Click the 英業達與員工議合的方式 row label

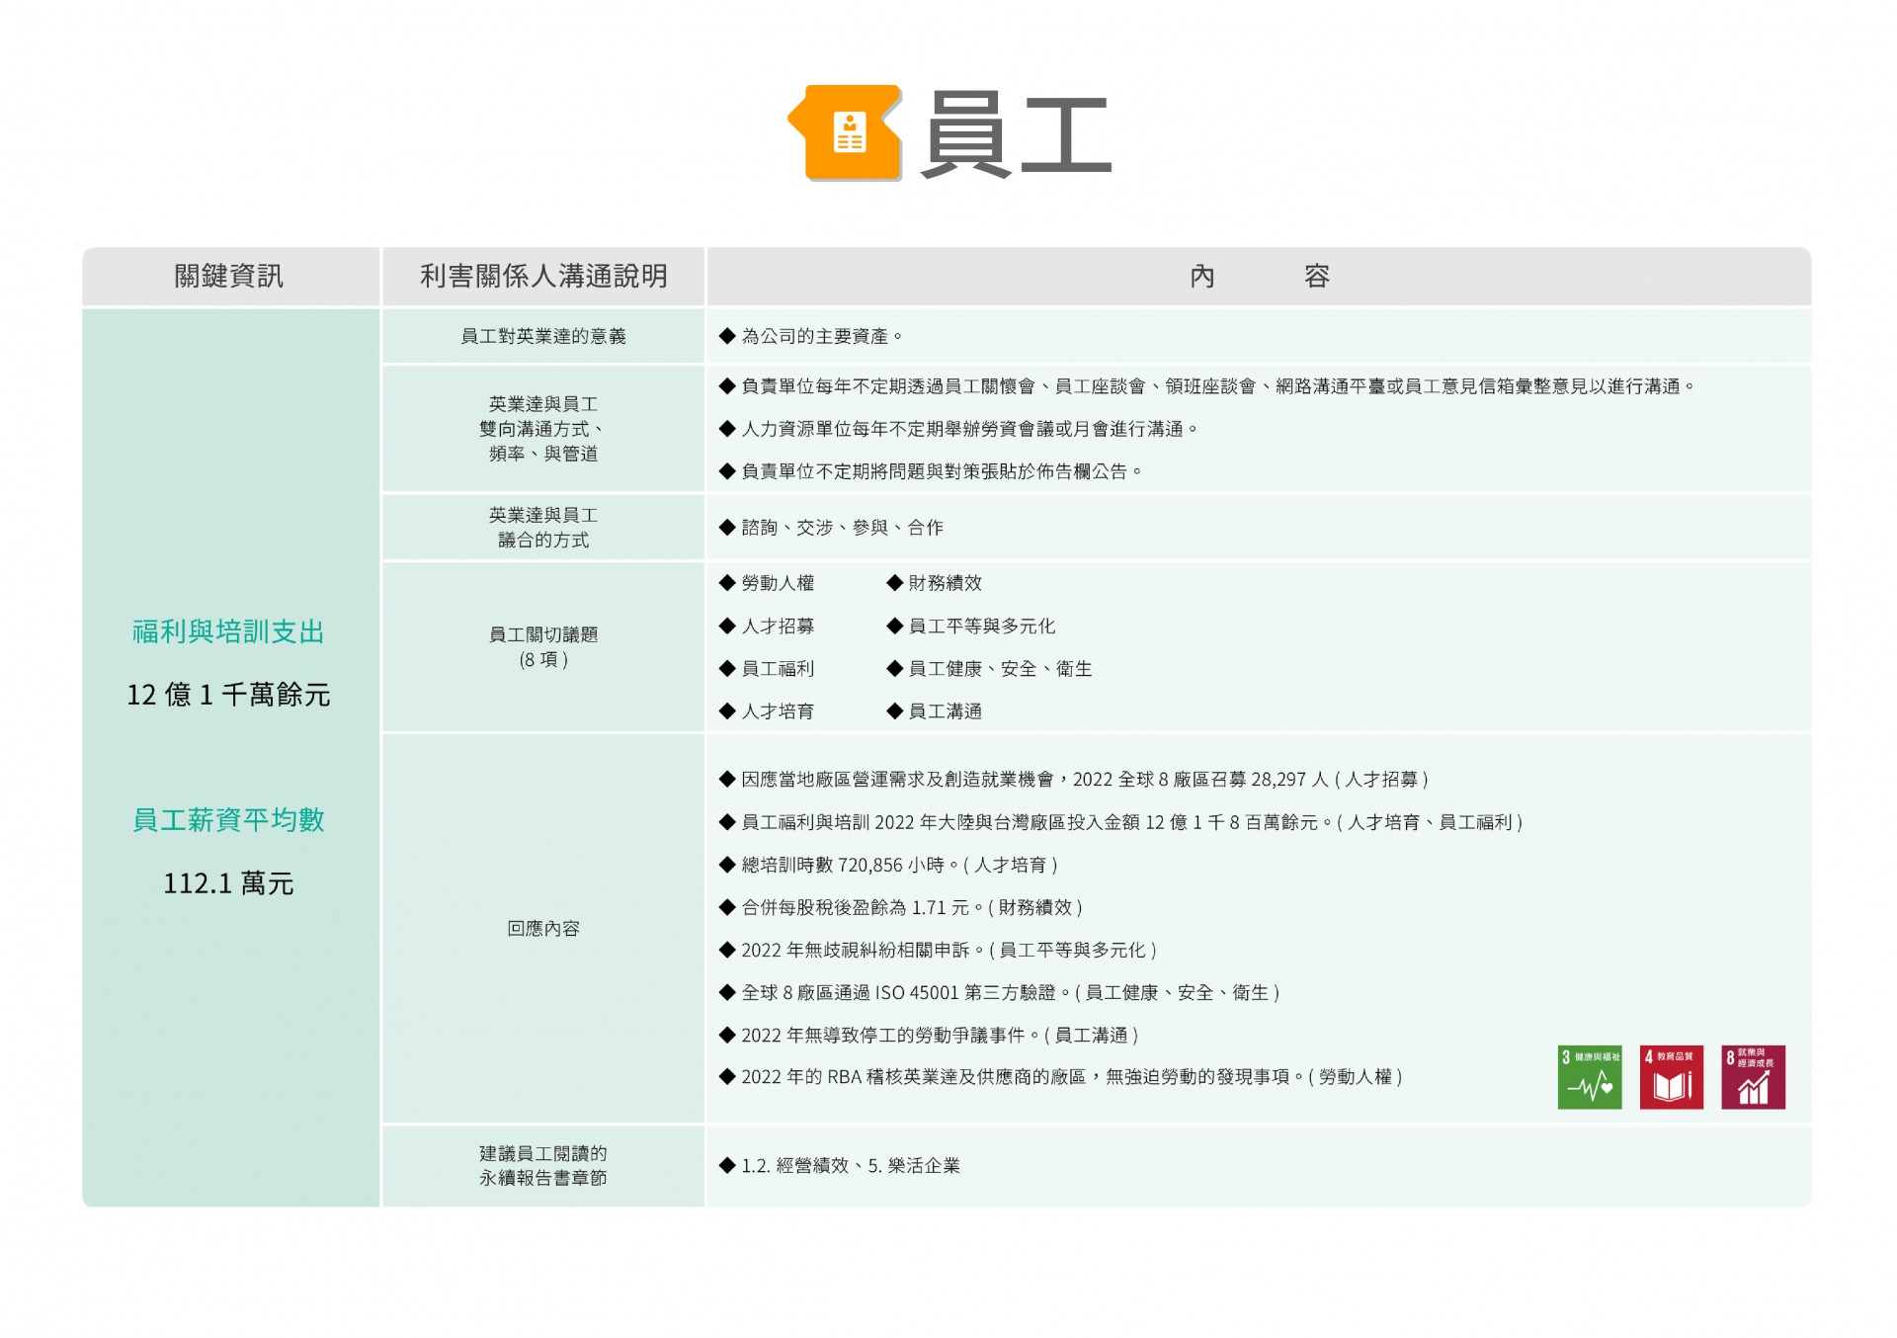(543, 528)
